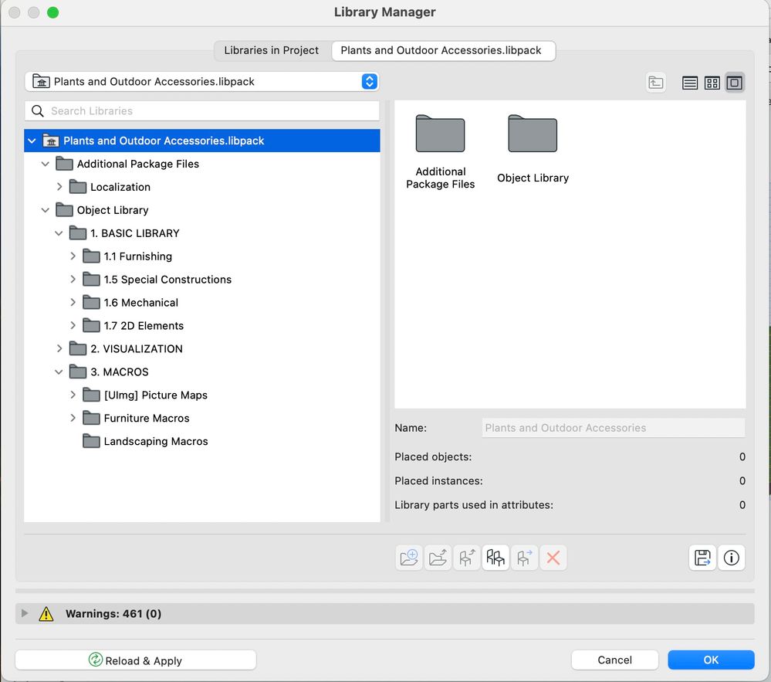Image resolution: width=771 pixels, height=682 pixels.
Task: Click the Search Libraries field
Action: point(202,111)
